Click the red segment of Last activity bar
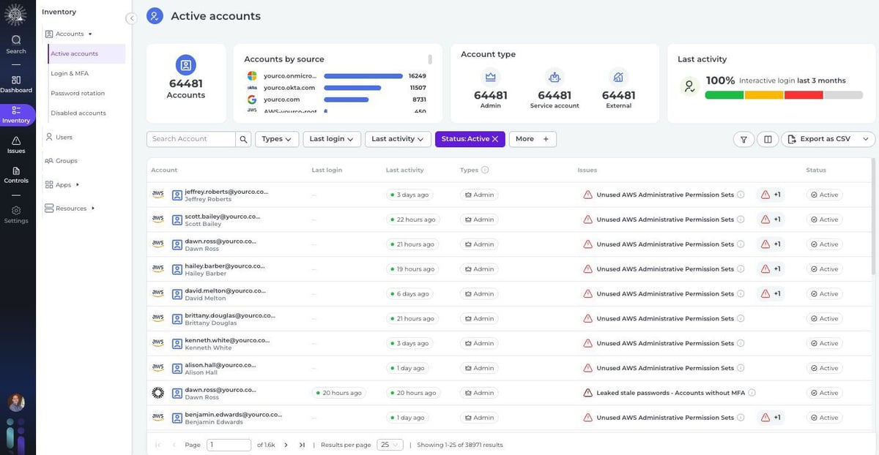Screen dimensions: 879x455 tap(804, 95)
